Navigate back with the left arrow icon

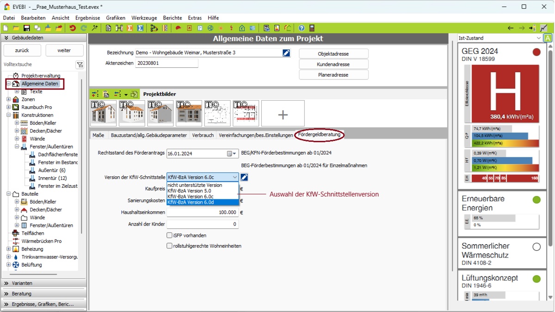[x=511, y=28]
